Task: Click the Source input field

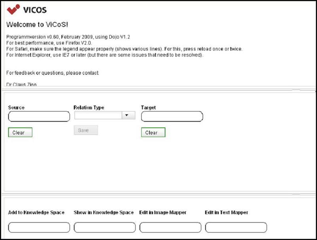Action: [39, 116]
